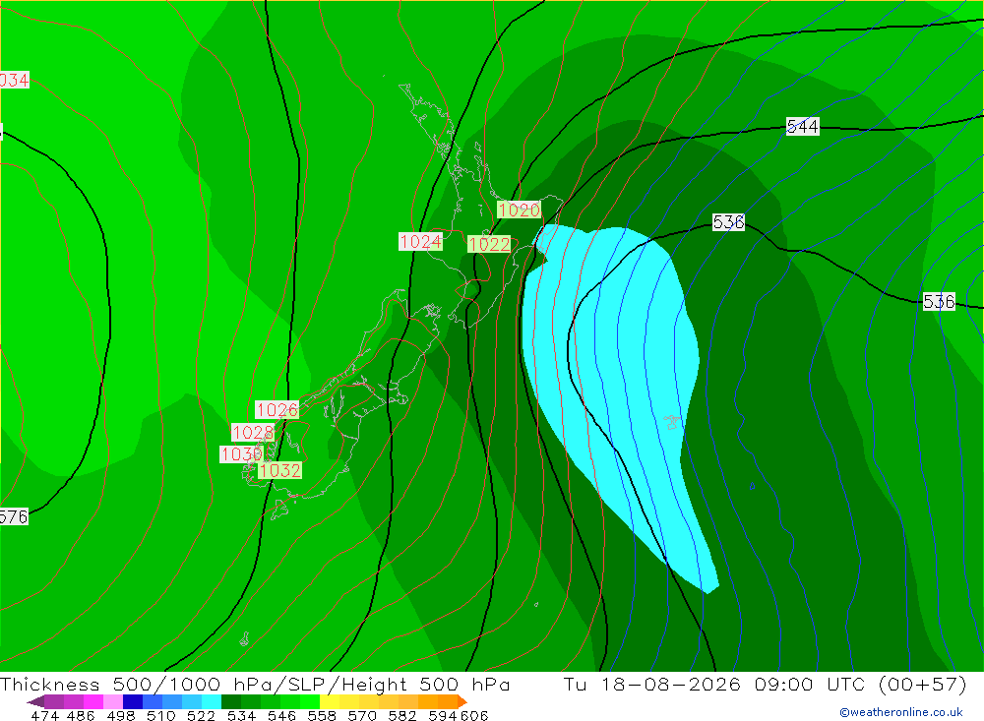
Task: Click the 1028 isobar label
Action: tap(253, 433)
